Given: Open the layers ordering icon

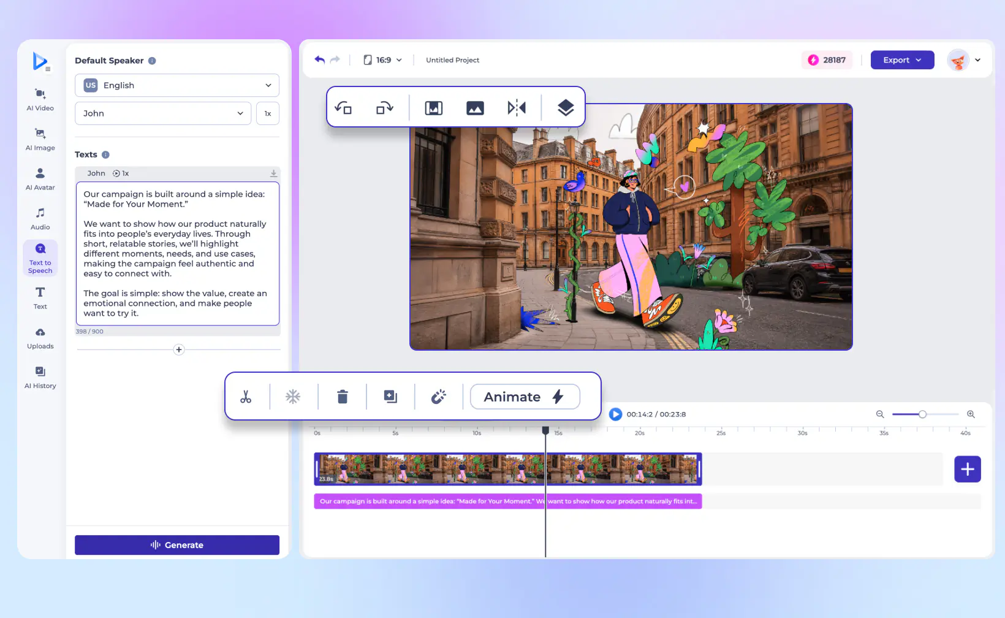Looking at the screenshot, I should coord(566,108).
